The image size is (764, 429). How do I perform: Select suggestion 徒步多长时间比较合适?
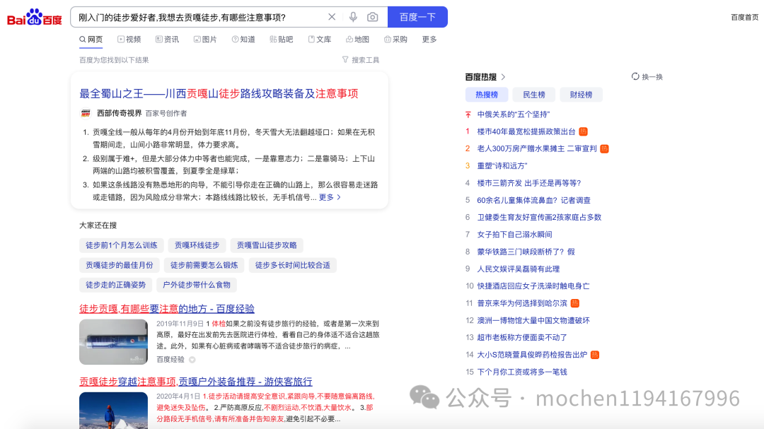click(293, 265)
